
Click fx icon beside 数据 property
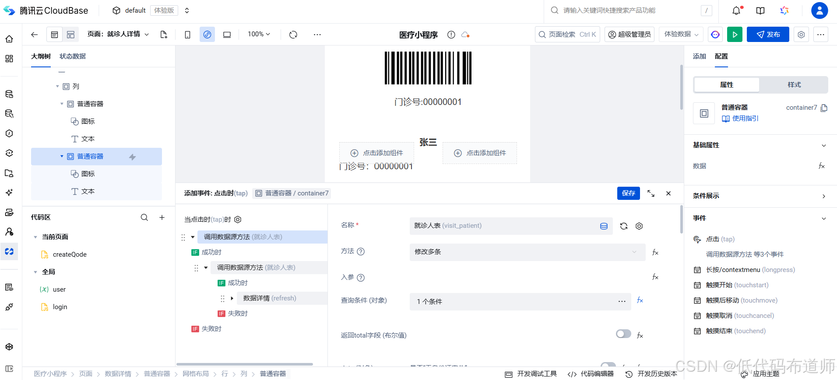[x=822, y=166]
